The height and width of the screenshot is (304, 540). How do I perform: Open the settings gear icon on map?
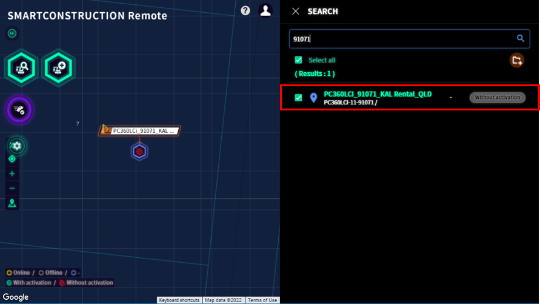coord(16,146)
